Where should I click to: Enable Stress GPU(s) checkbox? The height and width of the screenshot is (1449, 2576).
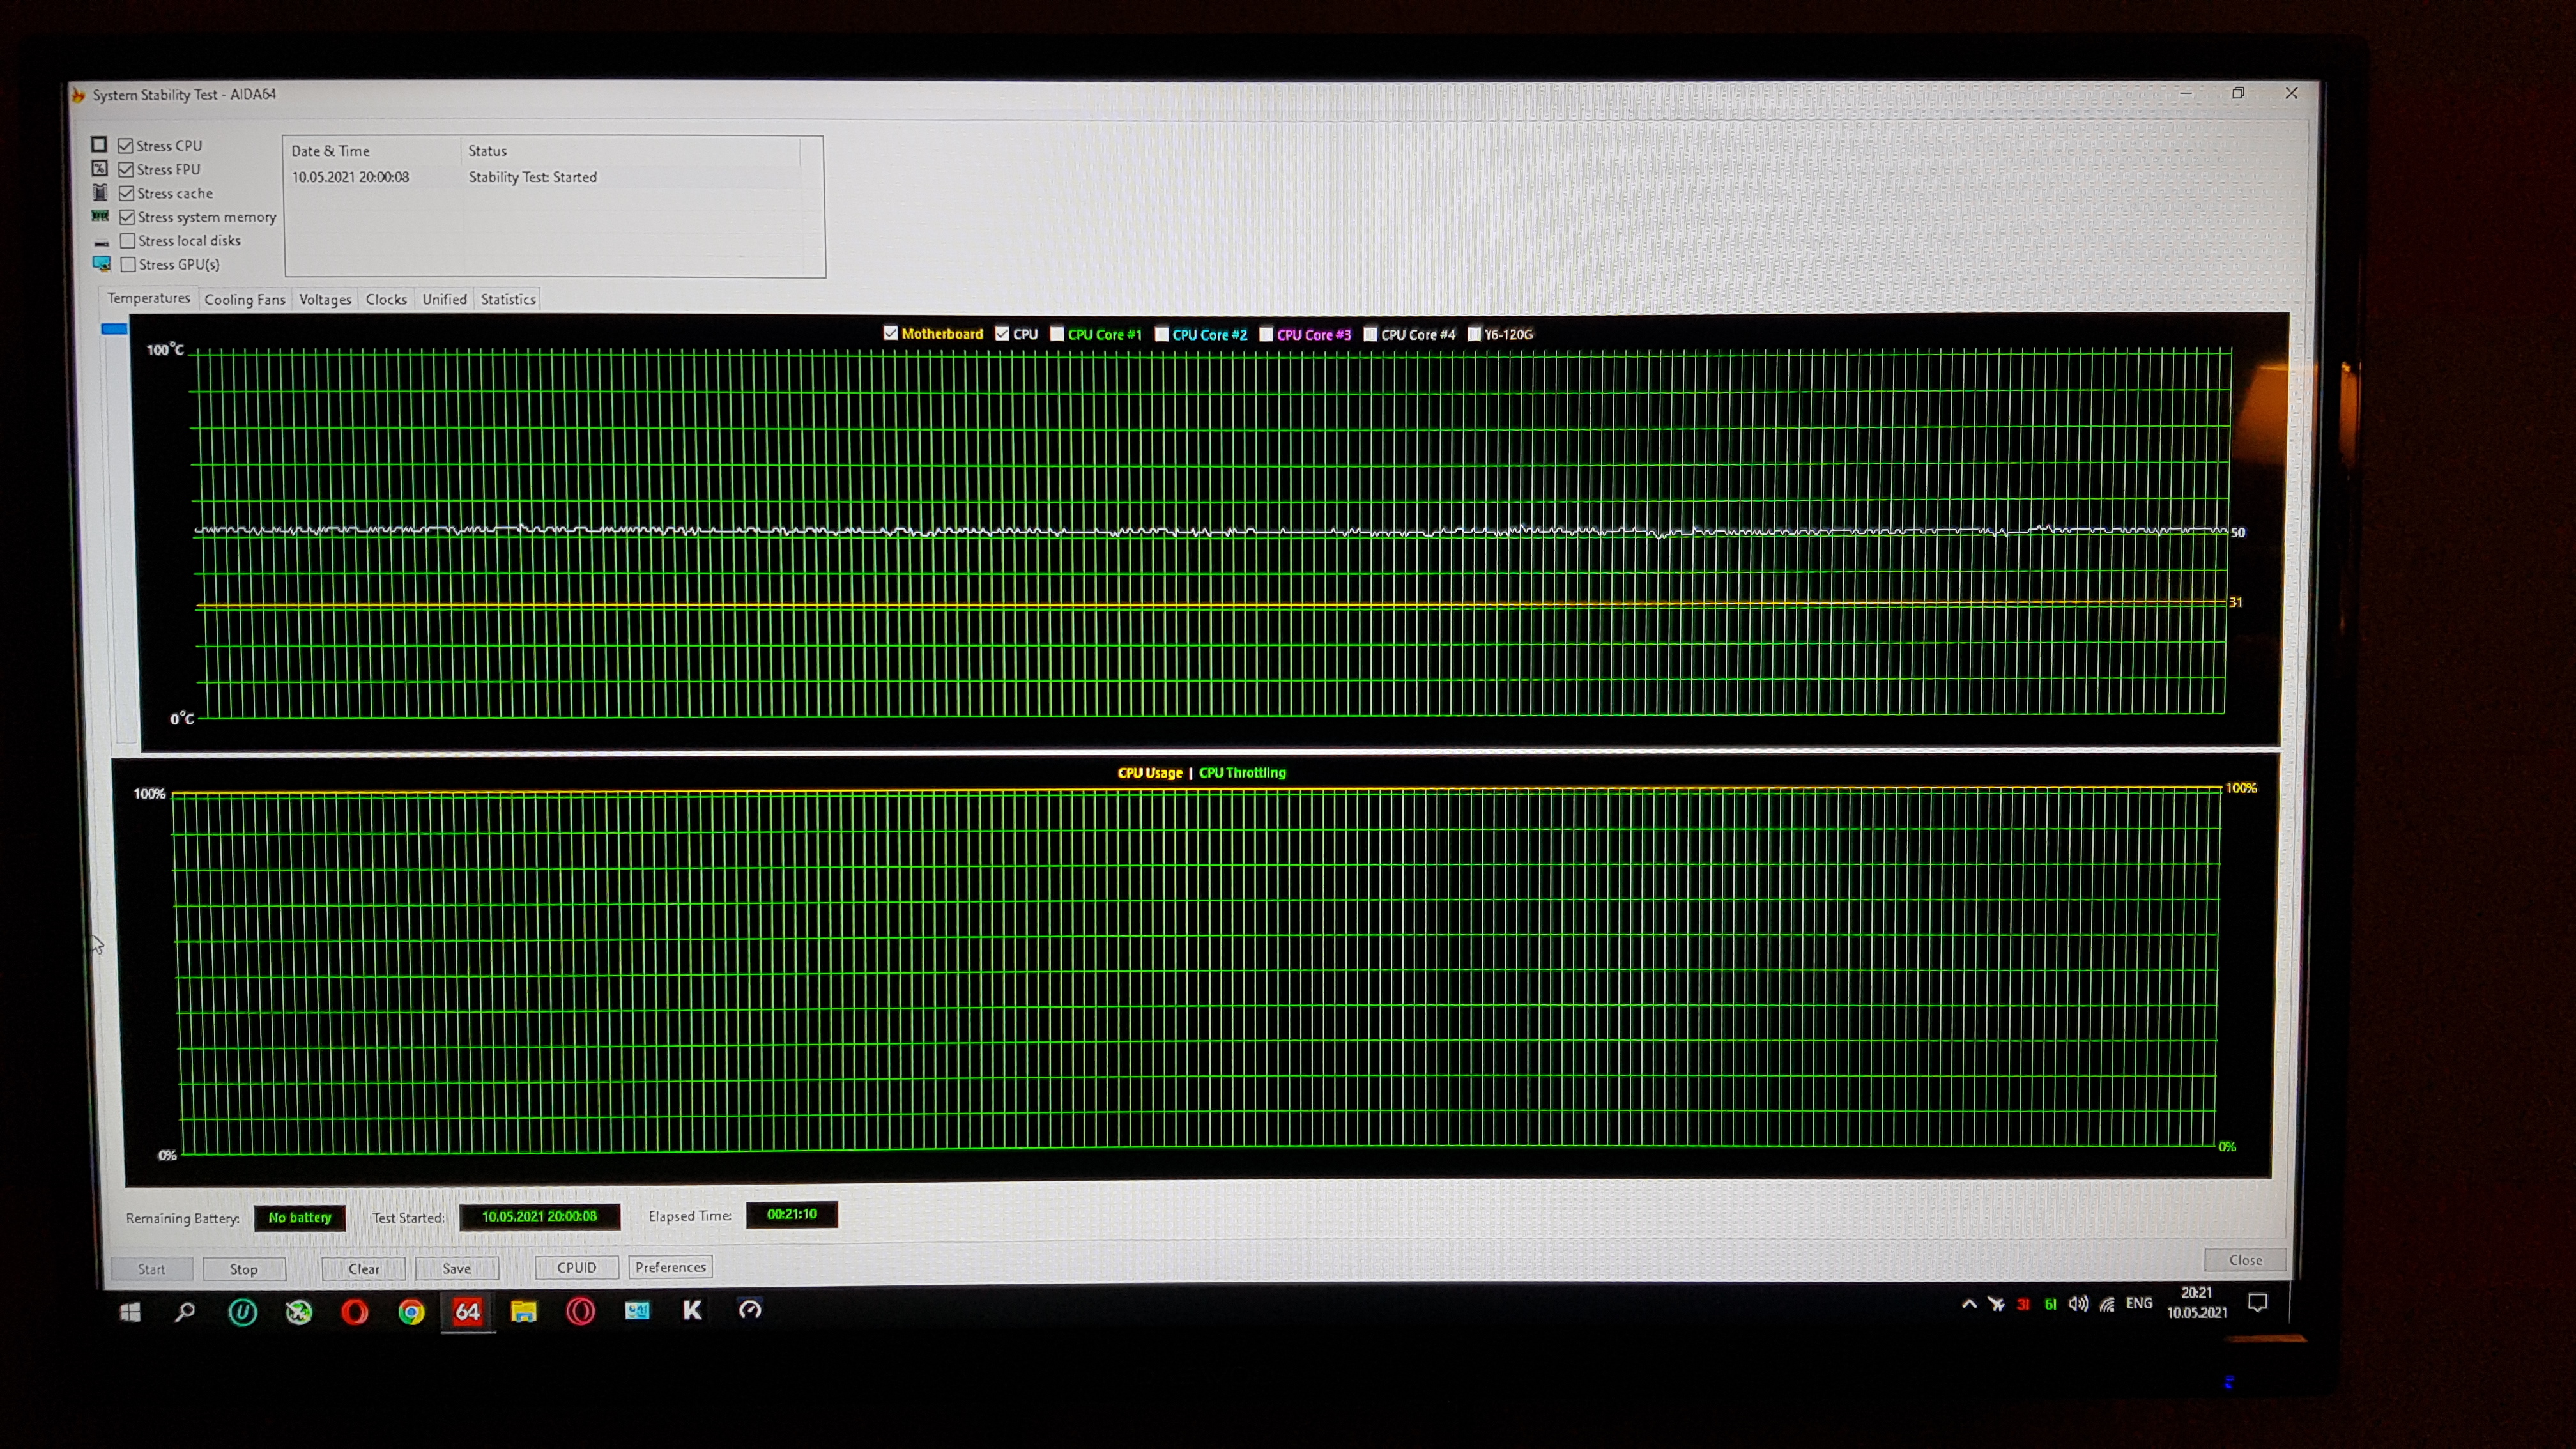pos(128,264)
